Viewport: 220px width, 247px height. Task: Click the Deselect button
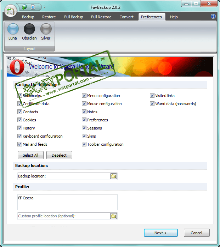[x=59, y=155]
